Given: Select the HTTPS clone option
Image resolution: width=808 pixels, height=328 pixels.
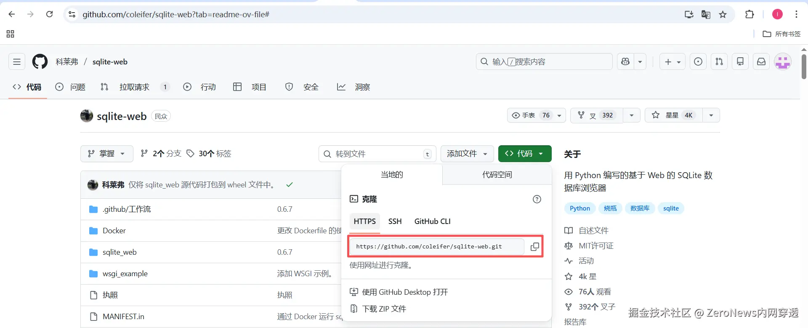Looking at the screenshot, I should [364, 221].
